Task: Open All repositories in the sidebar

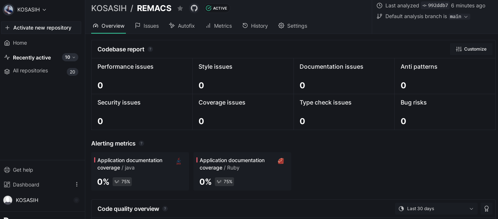Action: 30,71
